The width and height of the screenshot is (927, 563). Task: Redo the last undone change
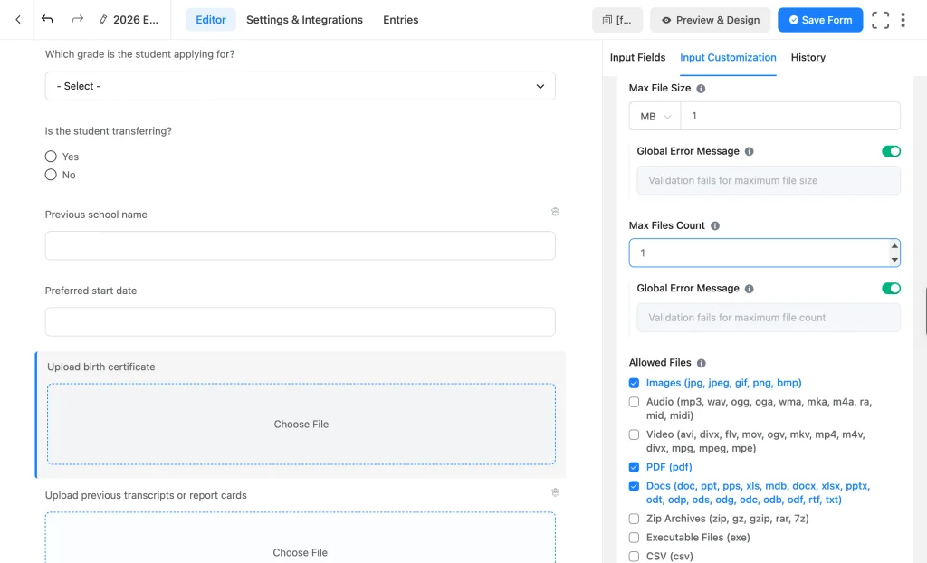click(77, 20)
